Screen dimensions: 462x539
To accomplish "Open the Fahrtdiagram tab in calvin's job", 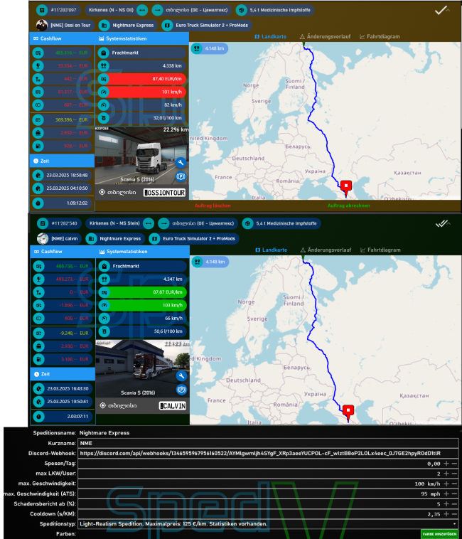I will (x=380, y=250).
